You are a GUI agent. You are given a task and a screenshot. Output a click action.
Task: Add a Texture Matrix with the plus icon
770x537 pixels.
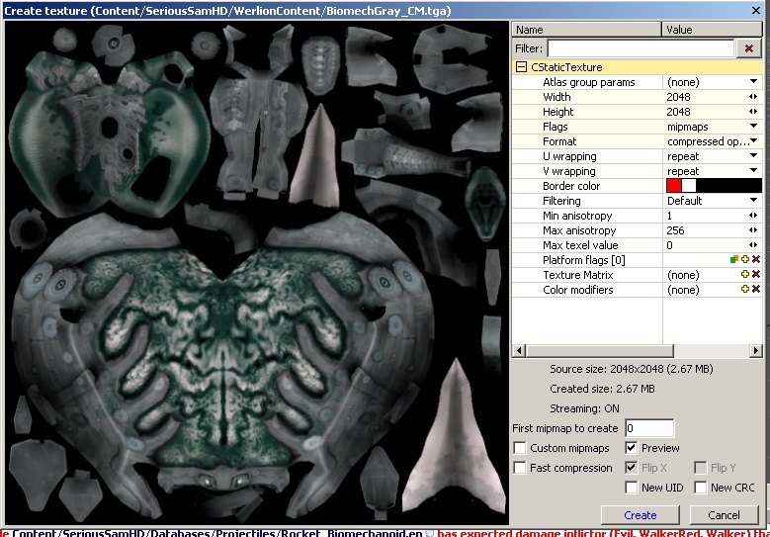pos(745,274)
